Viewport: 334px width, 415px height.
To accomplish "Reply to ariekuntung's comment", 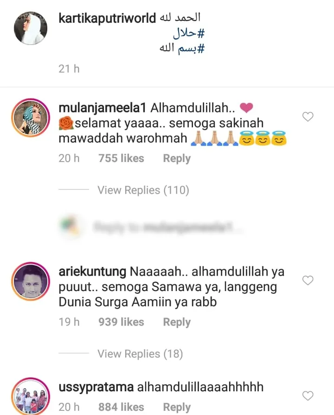I will point(177,322).
